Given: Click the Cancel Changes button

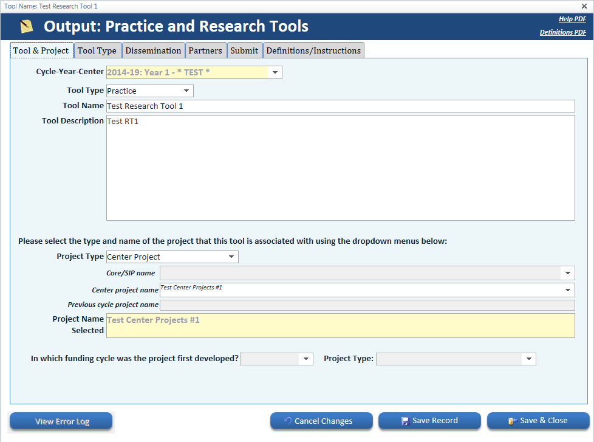Looking at the screenshot, I should [321, 421].
